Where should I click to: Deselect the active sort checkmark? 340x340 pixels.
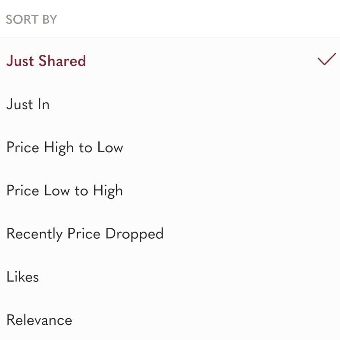(326, 59)
